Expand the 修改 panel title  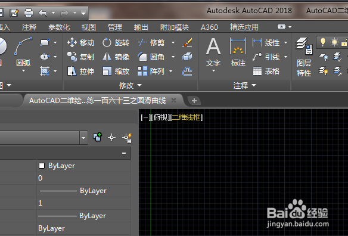[x=130, y=85]
